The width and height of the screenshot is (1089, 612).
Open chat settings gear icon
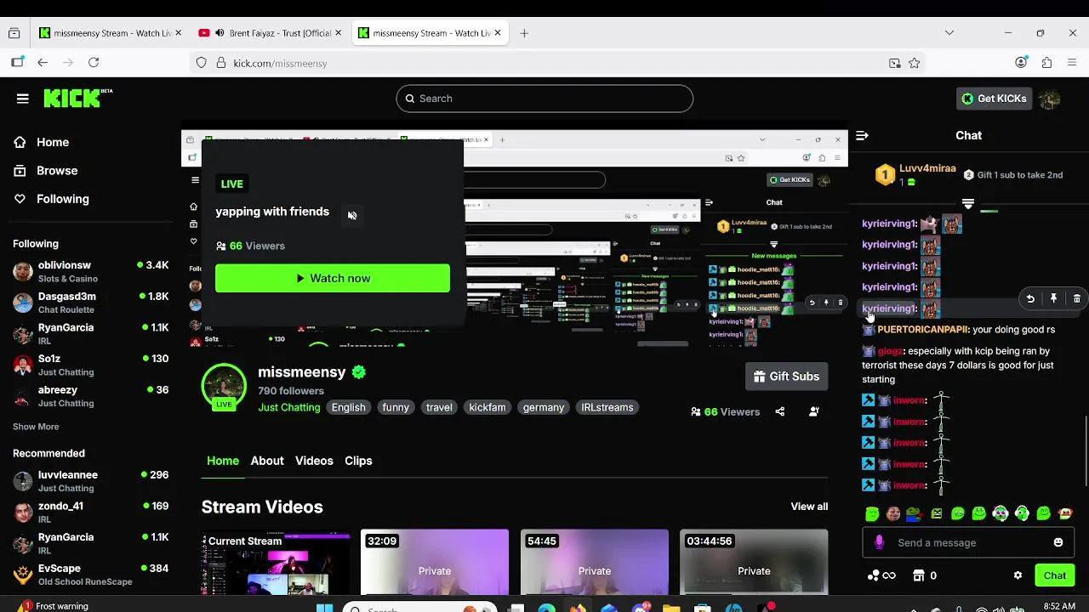1018,575
